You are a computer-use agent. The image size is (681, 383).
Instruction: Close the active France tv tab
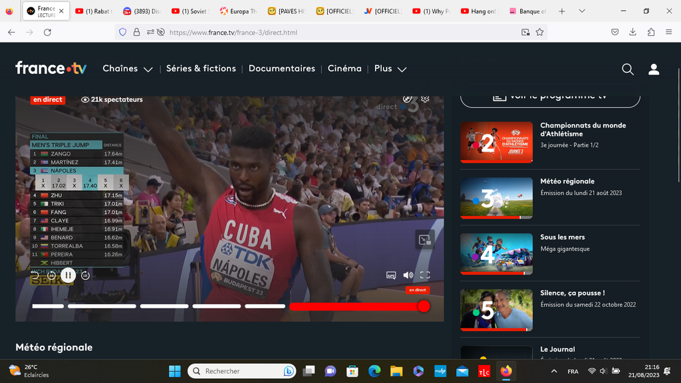coord(61,11)
